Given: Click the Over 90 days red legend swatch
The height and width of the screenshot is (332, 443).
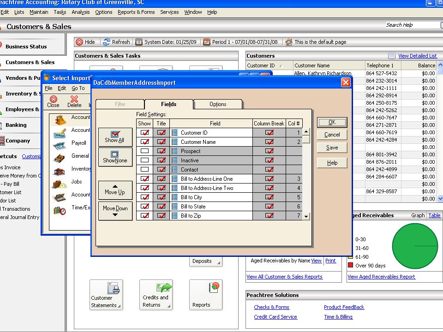Looking at the screenshot, I should point(351,265).
